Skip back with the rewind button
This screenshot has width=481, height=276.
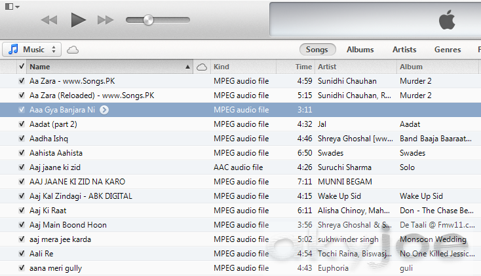coord(49,20)
